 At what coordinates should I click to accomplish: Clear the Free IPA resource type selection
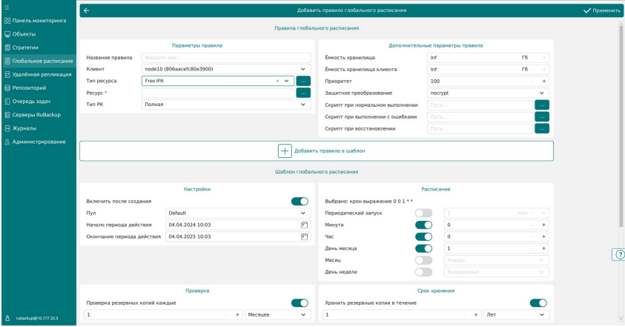tap(277, 81)
